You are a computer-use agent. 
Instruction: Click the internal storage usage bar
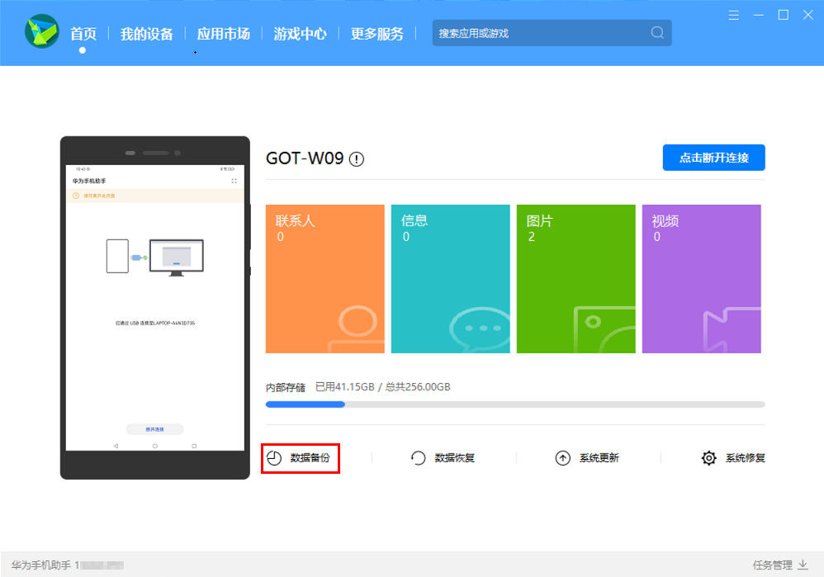point(515,404)
